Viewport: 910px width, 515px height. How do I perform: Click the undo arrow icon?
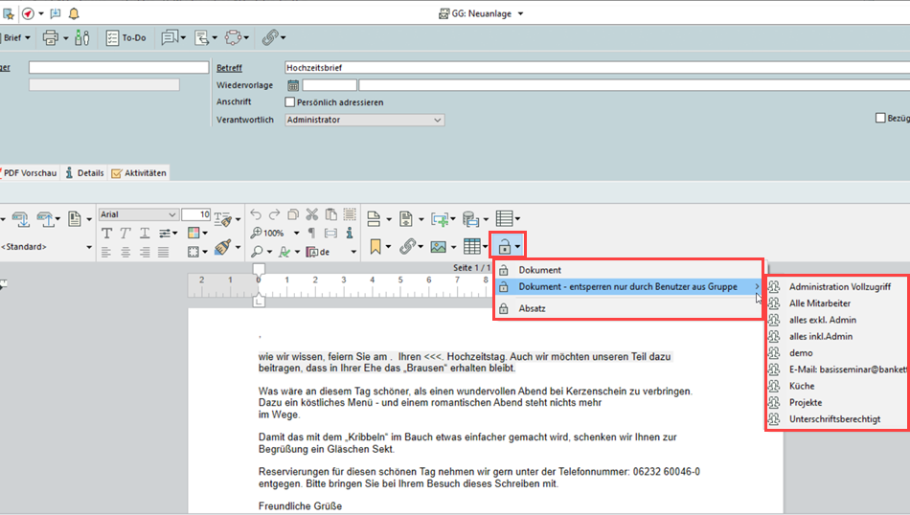pos(255,214)
